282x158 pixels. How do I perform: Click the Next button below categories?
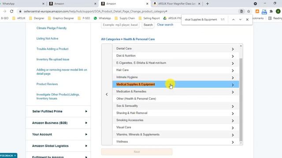[137, 152]
